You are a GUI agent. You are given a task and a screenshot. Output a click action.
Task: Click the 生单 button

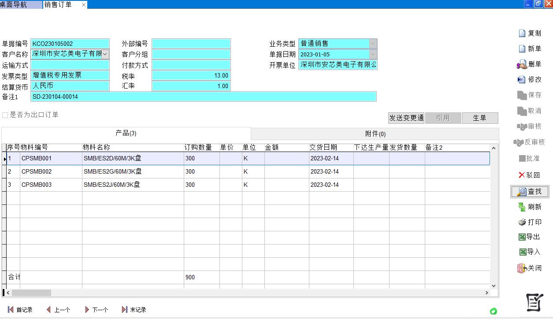pyautogui.click(x=480, y=118)
